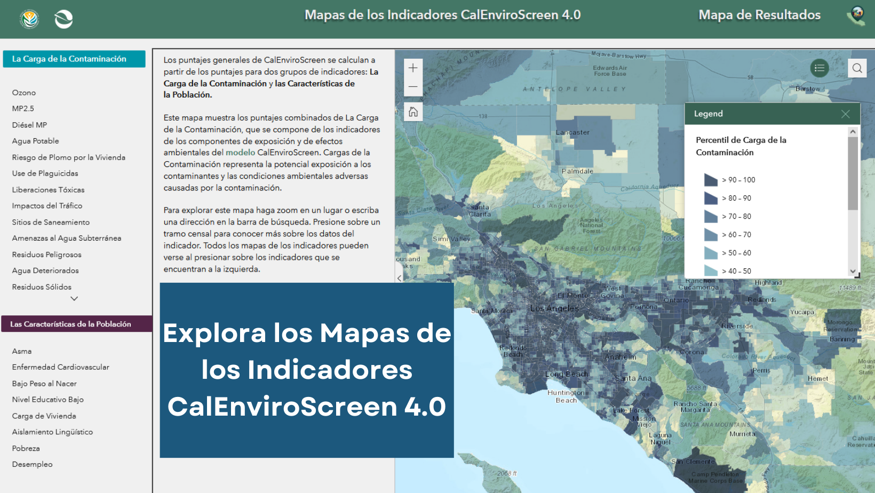Open the MP2.5 indicator map
Screen dimensions: 875x493
[23, 108]
